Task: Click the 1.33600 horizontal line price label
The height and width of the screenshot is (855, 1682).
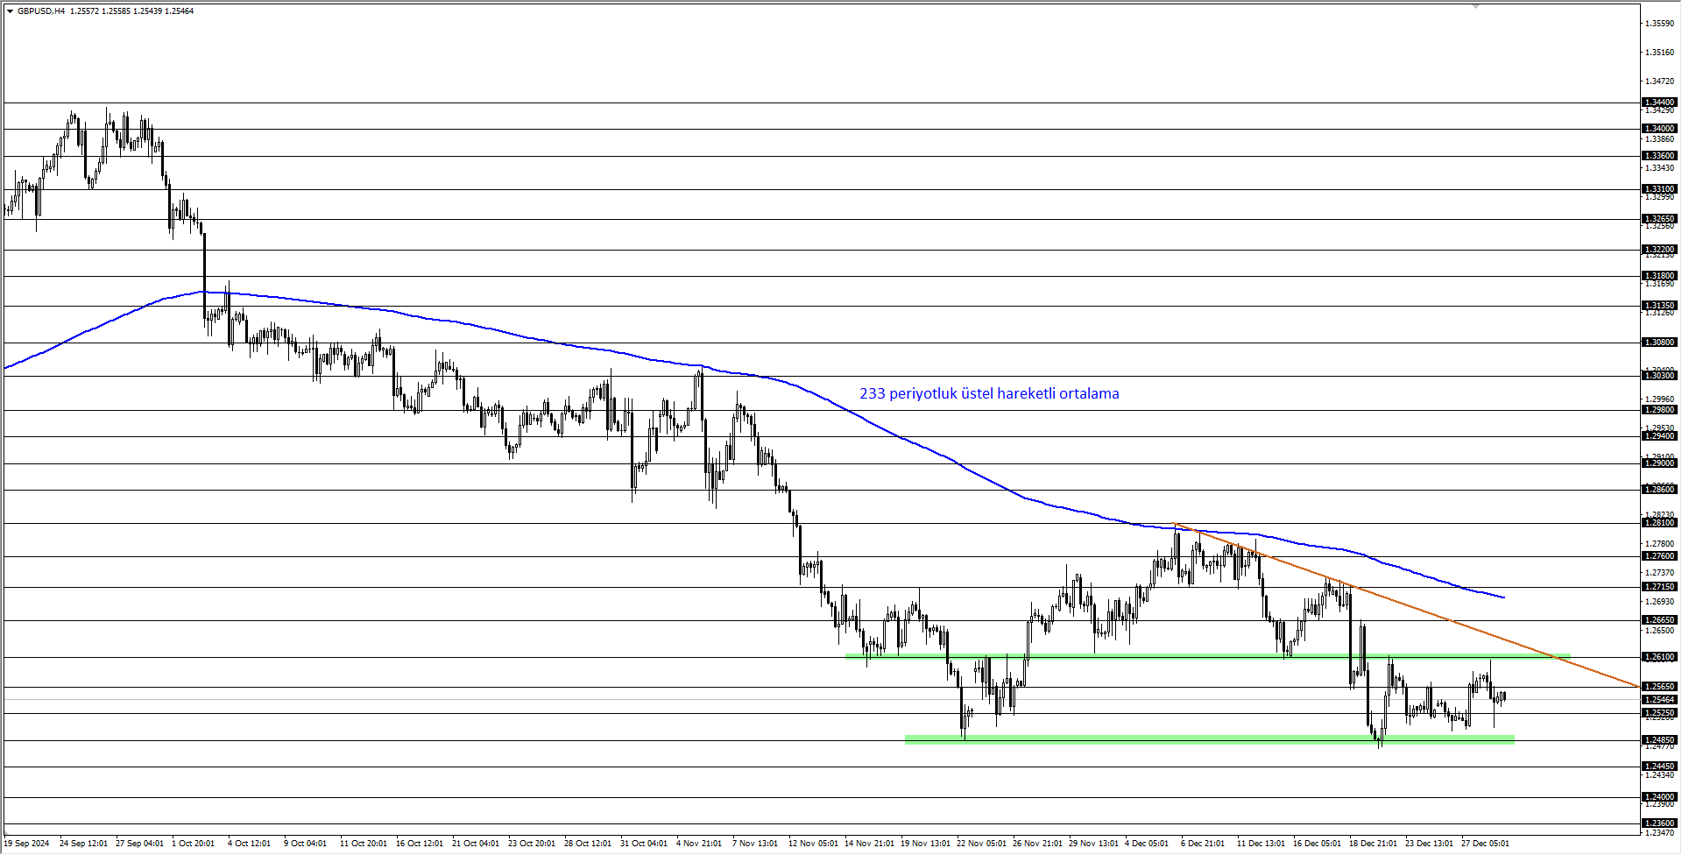Action: point(1659,156)
